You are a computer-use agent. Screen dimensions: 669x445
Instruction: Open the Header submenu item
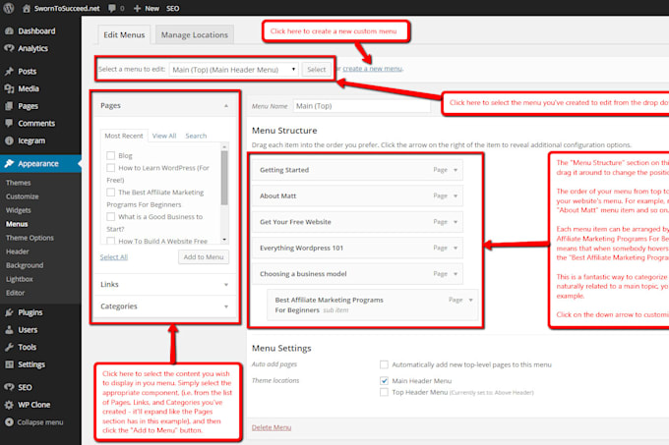pyautogui.click(x=18, y=251)
